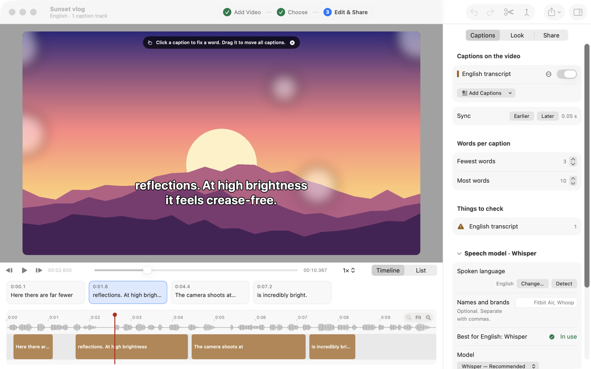Viewport: 591px width, 369px height.
Task: Click the playback position slider handle
Action: tap(147, 270)
